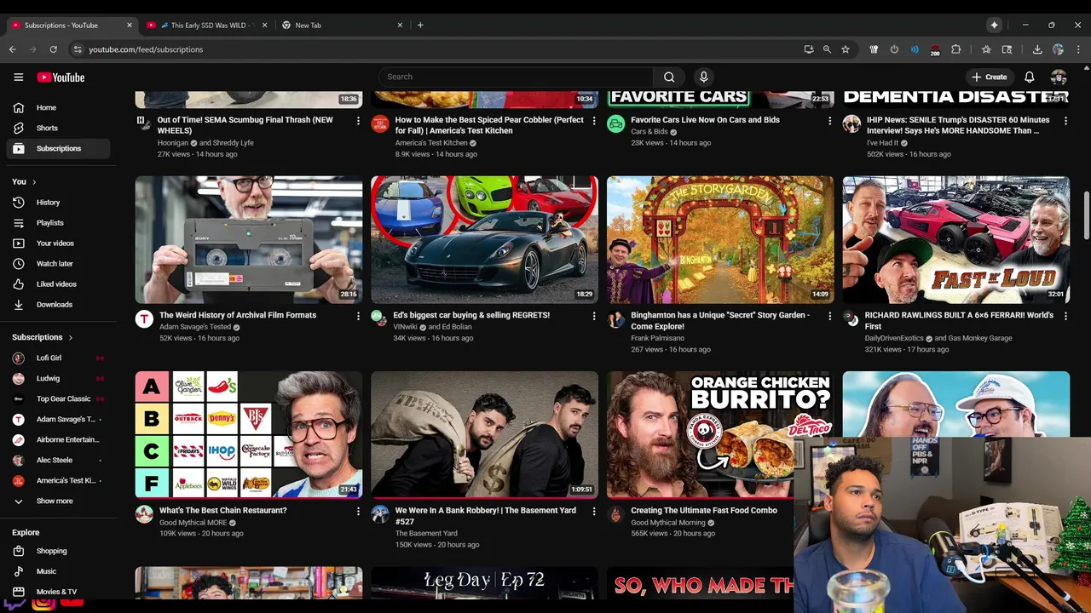Reload the page
This screenshot has height=613, width=1091.
point(53,49)
